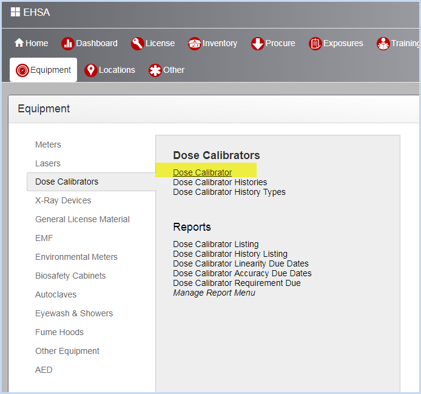421x394 pixels.
Task: Open Dose Calibrator History Types link
Action: coord(229,192)
